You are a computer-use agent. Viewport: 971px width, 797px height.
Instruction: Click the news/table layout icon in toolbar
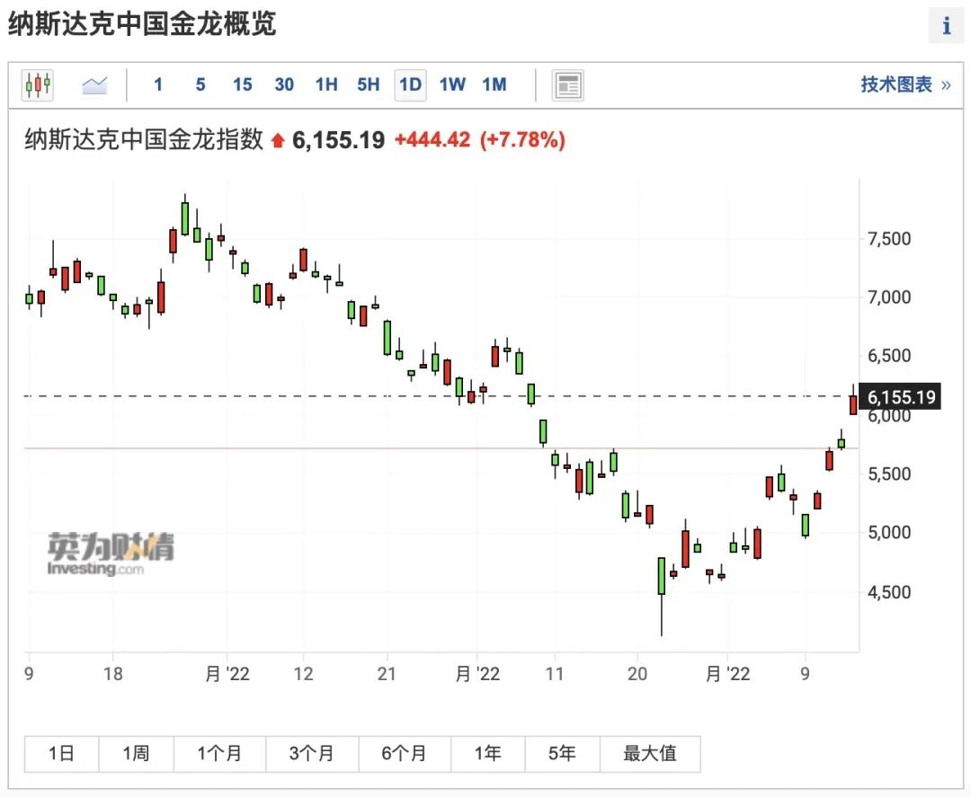pos(567,84)
